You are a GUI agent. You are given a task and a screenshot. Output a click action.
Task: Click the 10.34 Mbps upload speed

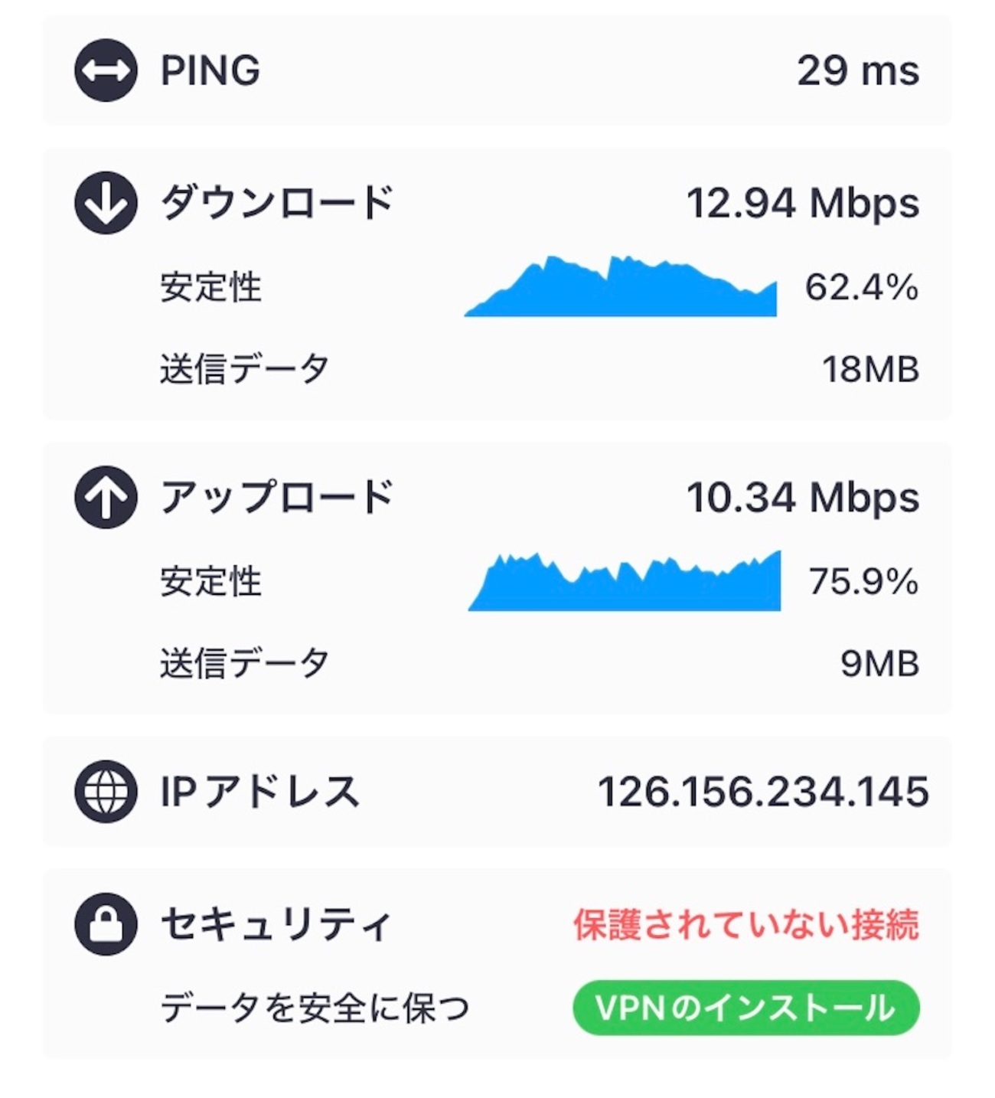[x=802, y=498]
